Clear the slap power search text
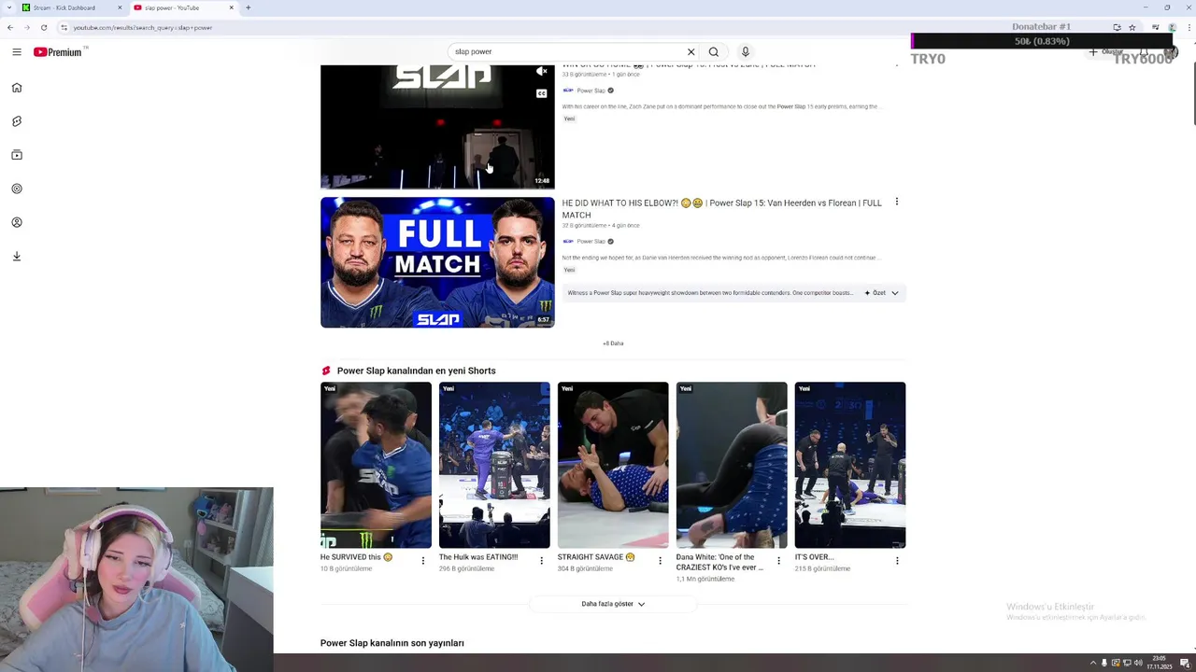Screen dimensions: 1196x672 [691, 52]
